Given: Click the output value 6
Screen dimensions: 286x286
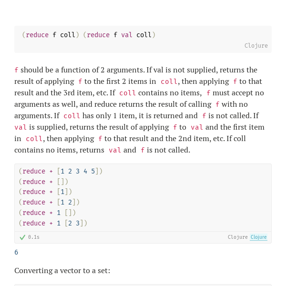Looking at the screenshot, I should [x=16, y=252].
